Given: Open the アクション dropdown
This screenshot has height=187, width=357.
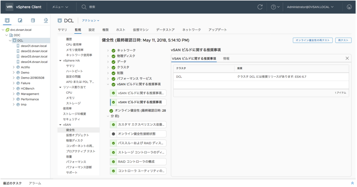Looking at the screenshot, I should [90, 21].
